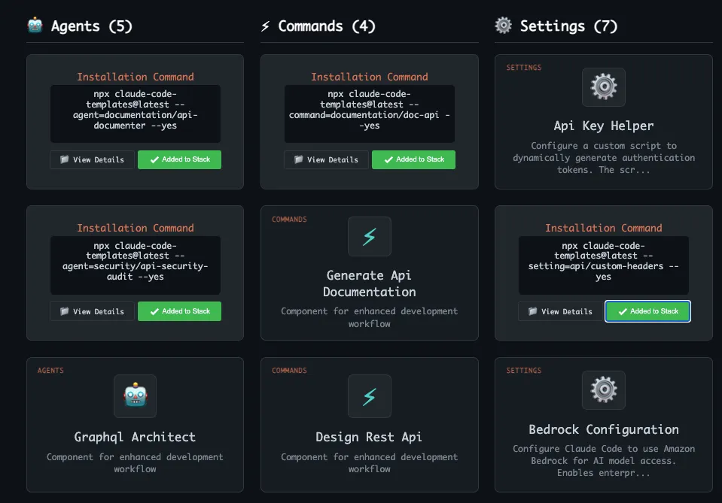Open View Details for custom-headers setting

tap(560, 311)
